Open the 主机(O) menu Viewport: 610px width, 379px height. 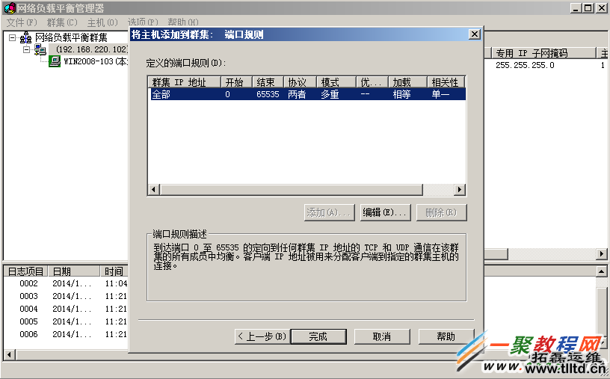[102, 22]
